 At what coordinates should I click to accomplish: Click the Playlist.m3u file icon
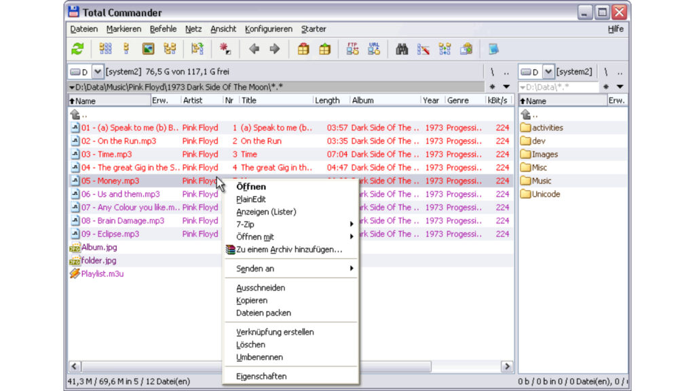pos(75,274)
